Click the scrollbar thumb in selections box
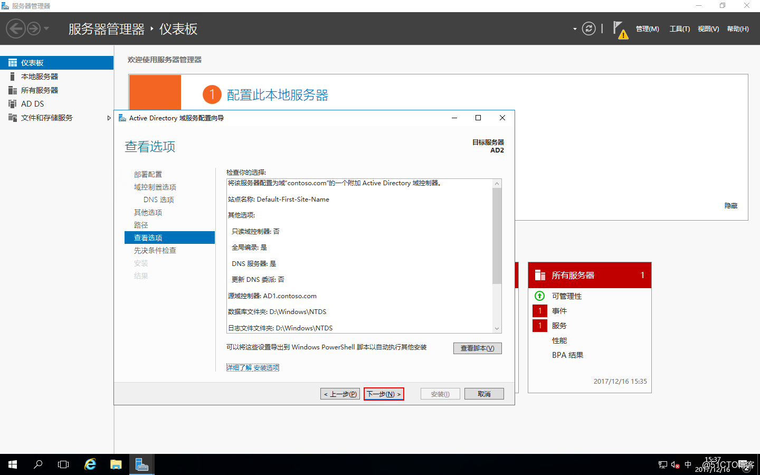 497,236
